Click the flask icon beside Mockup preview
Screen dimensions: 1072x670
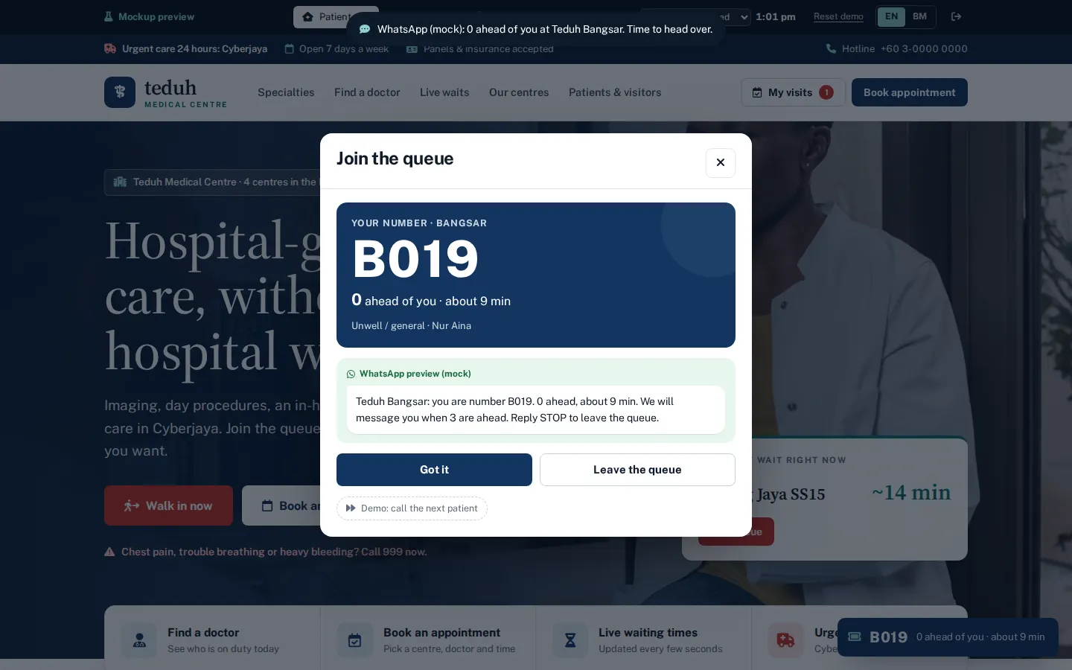point(109,16)
